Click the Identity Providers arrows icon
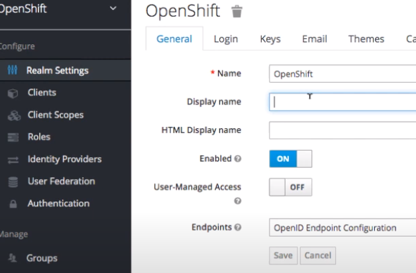The image size is (416, 273). (13, 160)
